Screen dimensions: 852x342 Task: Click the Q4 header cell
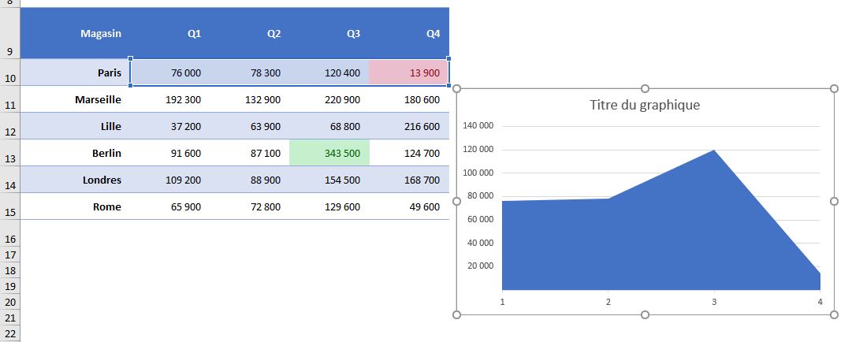tap(409, 34)
